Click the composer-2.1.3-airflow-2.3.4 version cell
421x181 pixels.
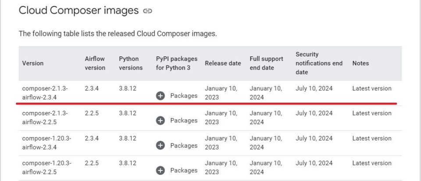[x=45, y=93]
